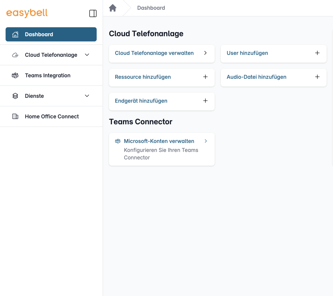Open Cloud Telefonanlage in the sidebar

pos(51,55)
